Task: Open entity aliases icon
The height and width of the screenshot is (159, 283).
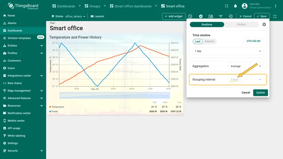Action: tap(210, 16)
